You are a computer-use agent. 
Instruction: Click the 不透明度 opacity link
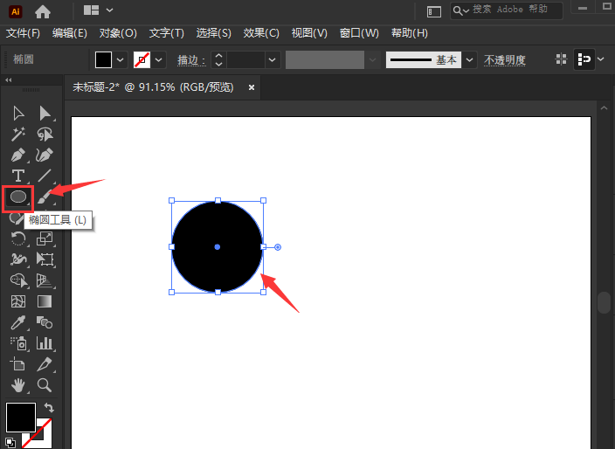point(504,60)
